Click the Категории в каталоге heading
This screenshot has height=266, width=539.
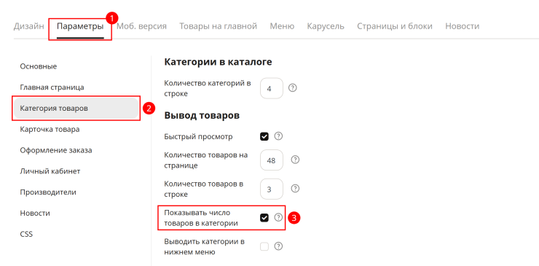point(219,62)
